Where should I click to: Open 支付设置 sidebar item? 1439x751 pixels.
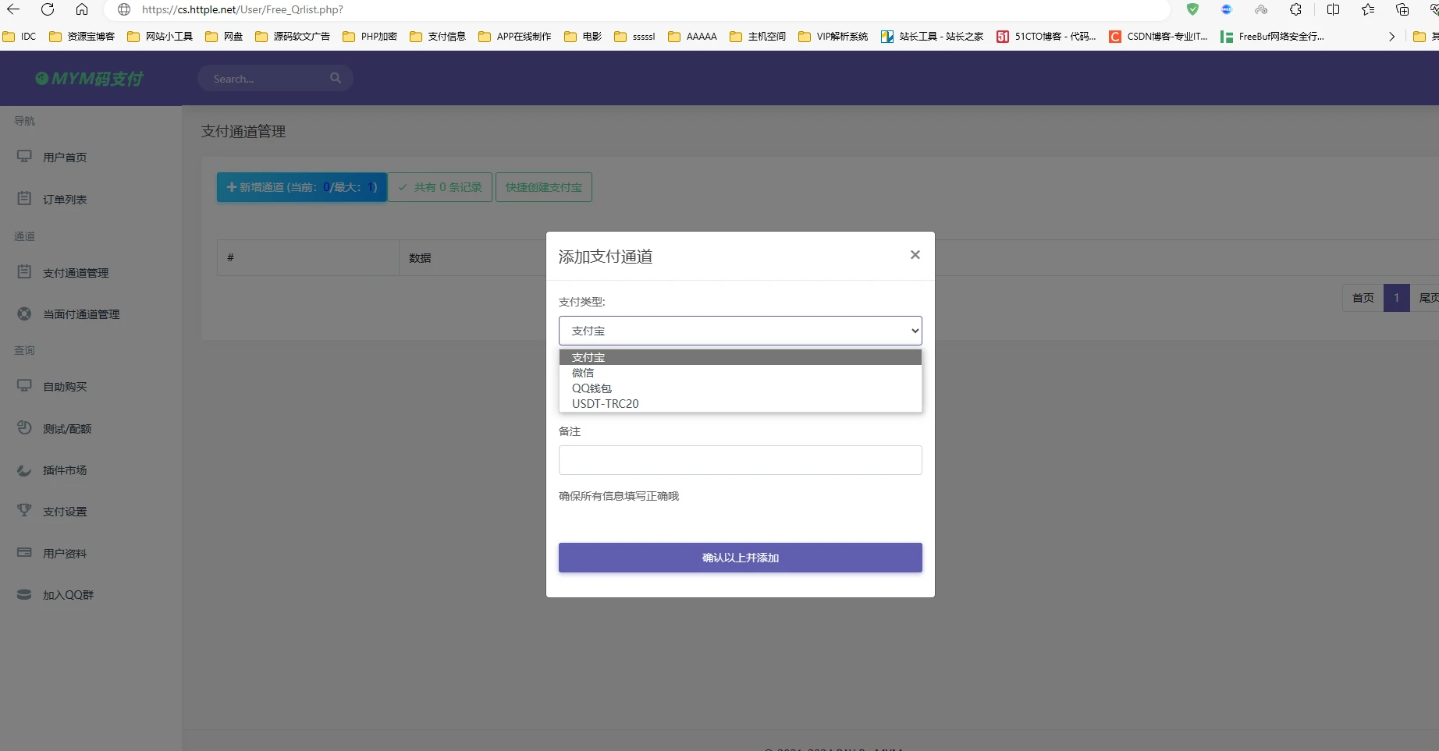[65, 512]
